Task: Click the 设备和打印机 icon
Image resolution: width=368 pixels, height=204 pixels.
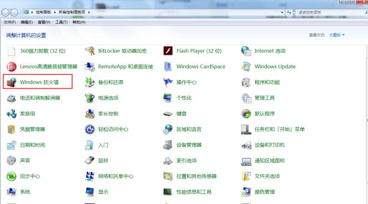Action: pyautogui.click(x=246, y=145)
